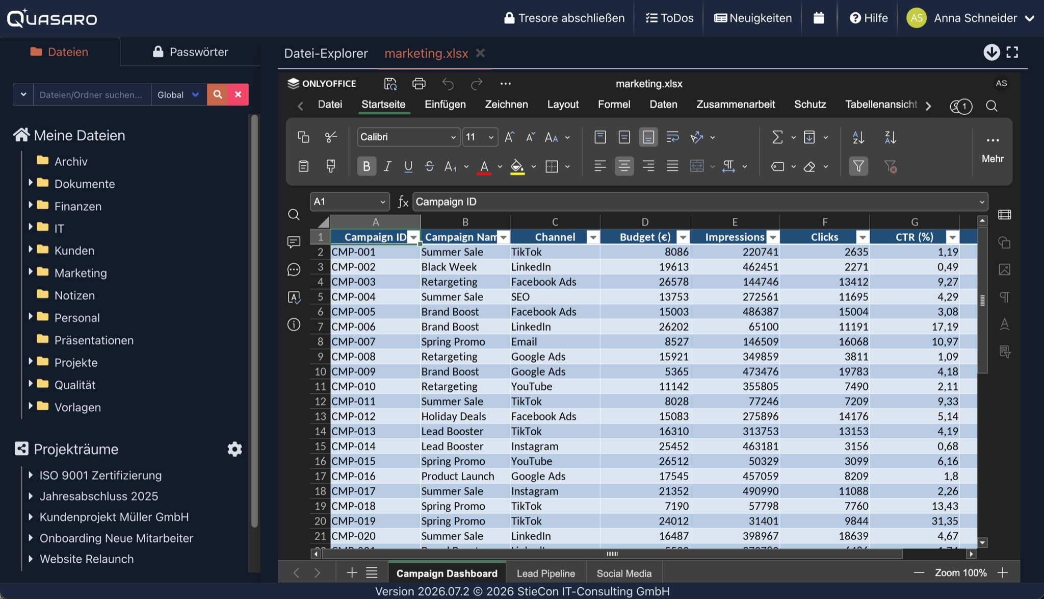This screenshot has width=1044, height=599.
Task: Open the font size 11 dropdown
Action: (491, 137)
